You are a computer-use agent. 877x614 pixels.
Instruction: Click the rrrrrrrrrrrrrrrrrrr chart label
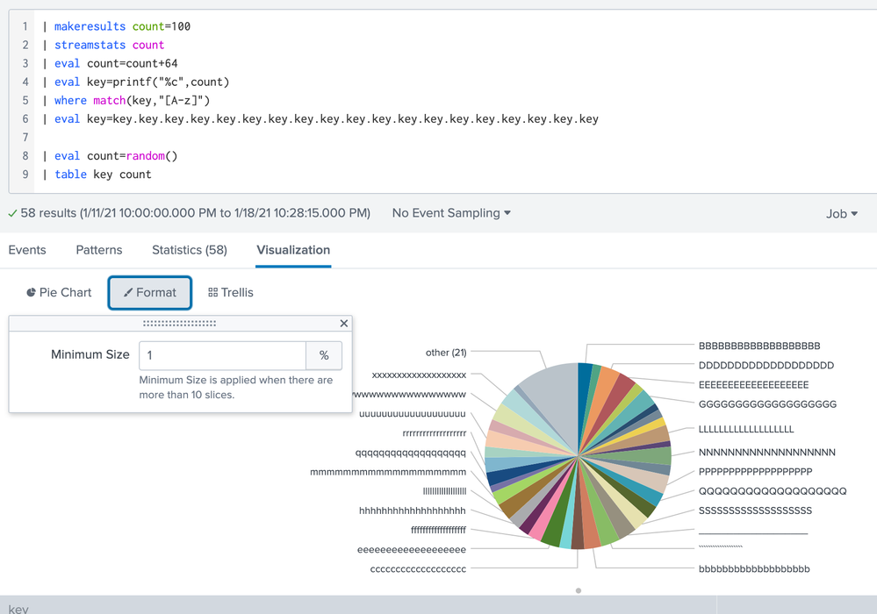[434, 433]
